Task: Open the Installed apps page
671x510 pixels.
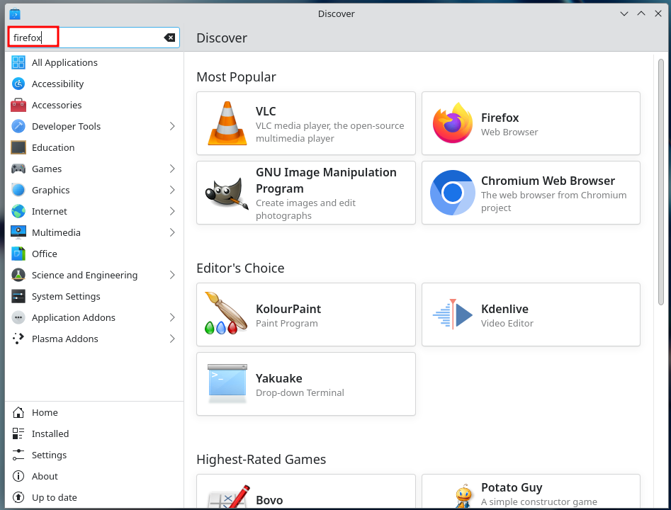Action: [x=50, y=433]
